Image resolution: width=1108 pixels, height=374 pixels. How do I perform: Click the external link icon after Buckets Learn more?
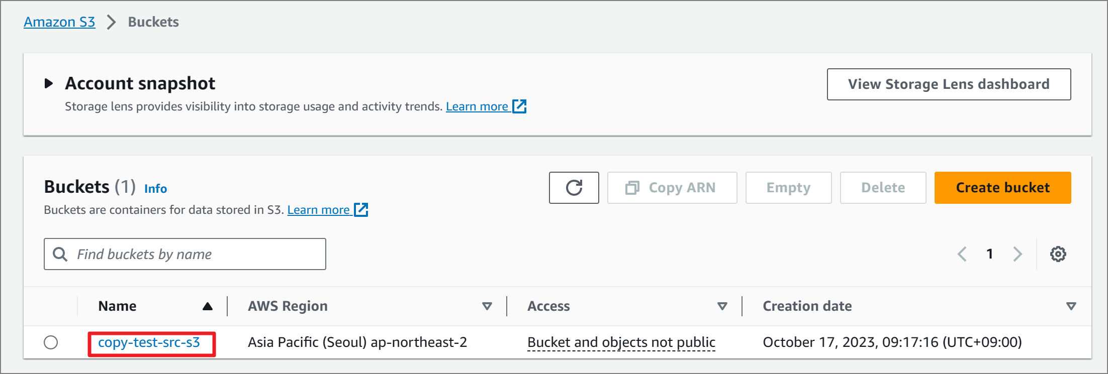pyautogui.click(x=361, y=210)
